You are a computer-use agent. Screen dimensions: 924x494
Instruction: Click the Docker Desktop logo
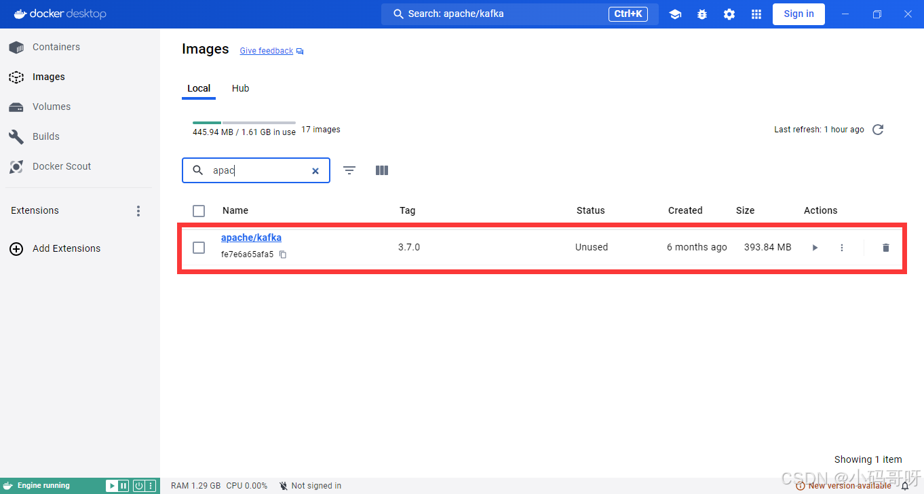[x=60, y=14]
